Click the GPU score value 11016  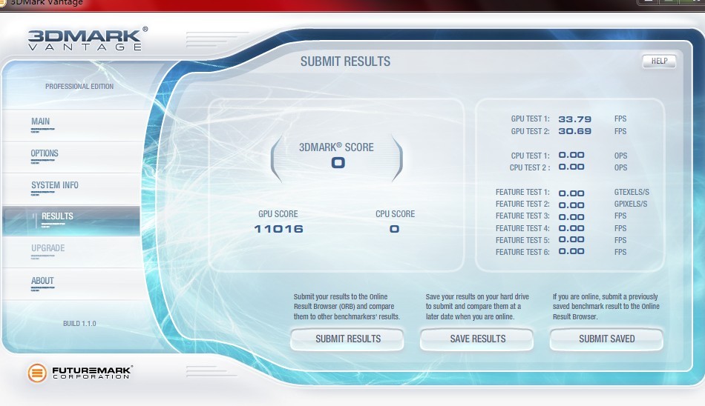point(278,229)
